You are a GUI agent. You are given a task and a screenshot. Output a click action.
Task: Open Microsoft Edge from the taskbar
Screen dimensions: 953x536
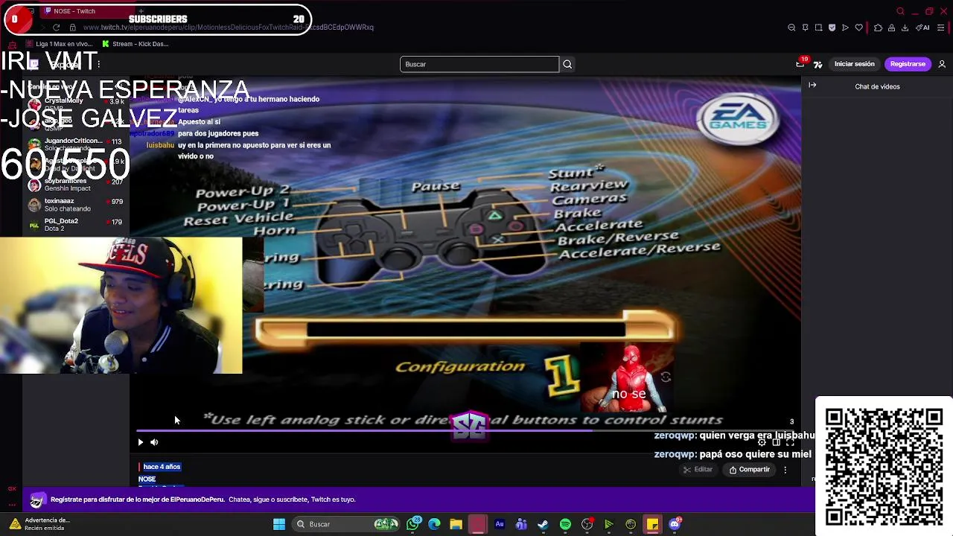[434, 524]
